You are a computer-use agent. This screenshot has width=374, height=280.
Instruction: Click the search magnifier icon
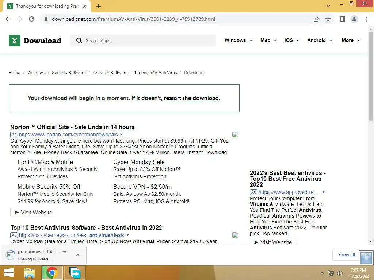pos(79,40)
